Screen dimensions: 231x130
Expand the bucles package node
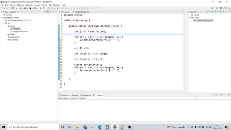click(x=6, y=34)
